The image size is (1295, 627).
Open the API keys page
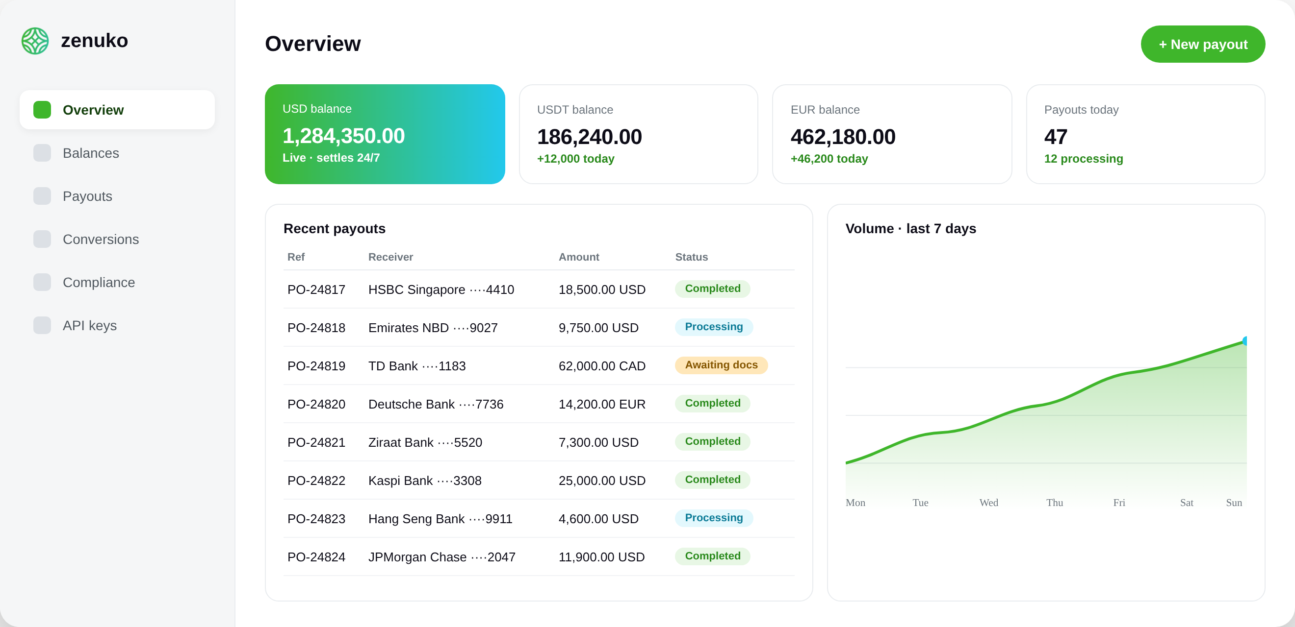(117, 325)
